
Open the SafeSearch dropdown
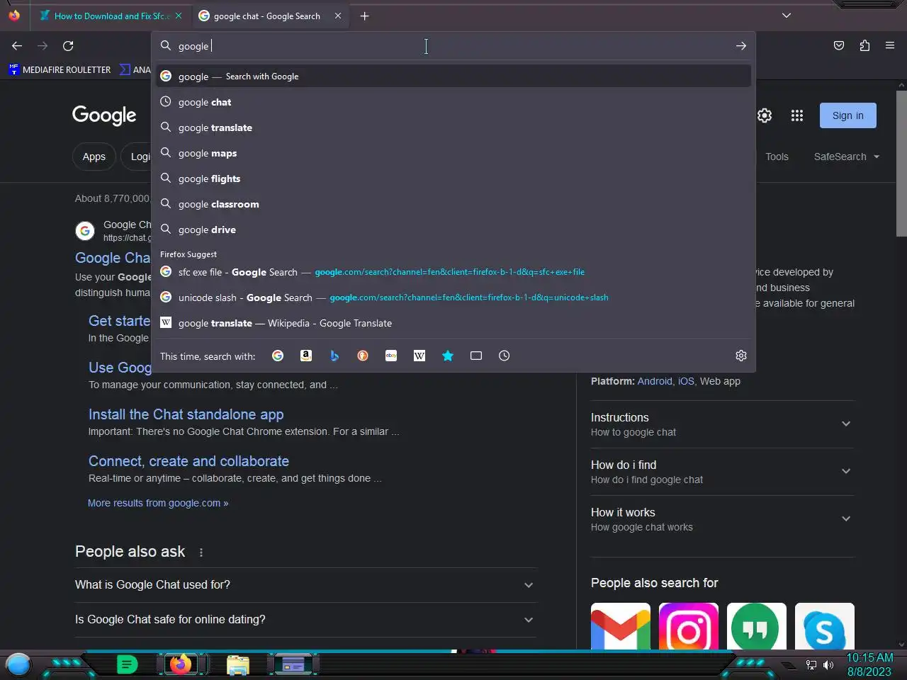point(847,157)
